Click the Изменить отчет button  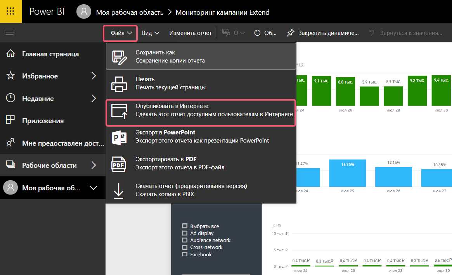[190, 33]
